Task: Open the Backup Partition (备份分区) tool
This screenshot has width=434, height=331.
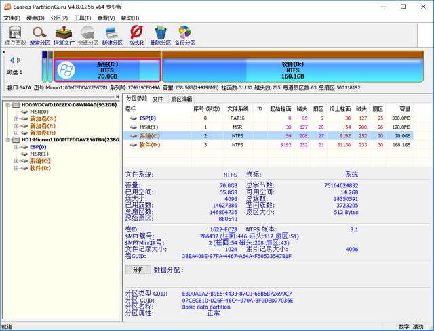Action: pyautogui.click(x=185, y=35)
